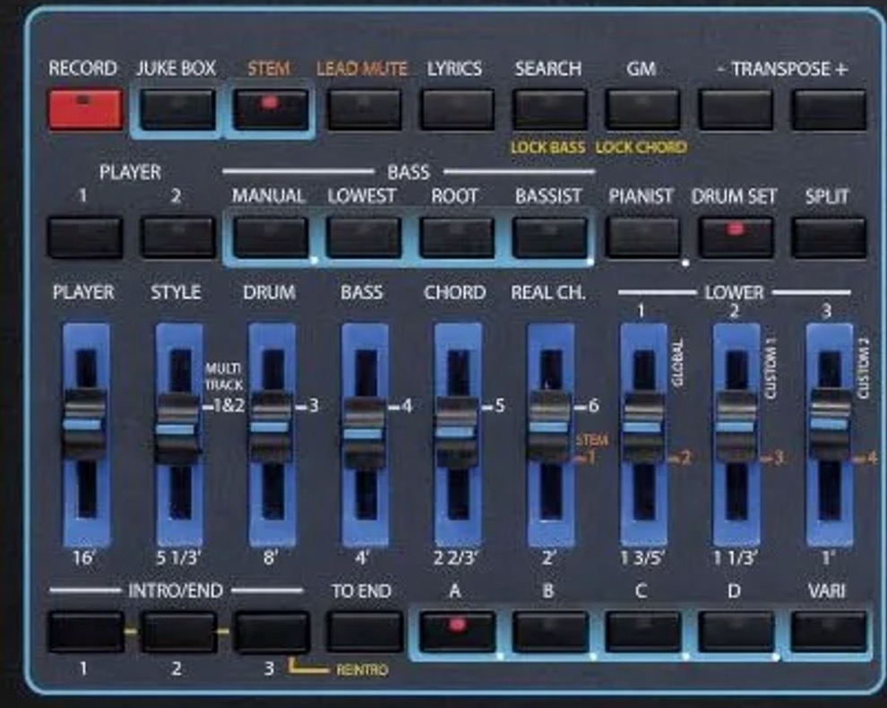Image resolution: width=887 pixels, height=708 pixels.
Task: Enable ROOT bass mode
Action: pos(457,237)
